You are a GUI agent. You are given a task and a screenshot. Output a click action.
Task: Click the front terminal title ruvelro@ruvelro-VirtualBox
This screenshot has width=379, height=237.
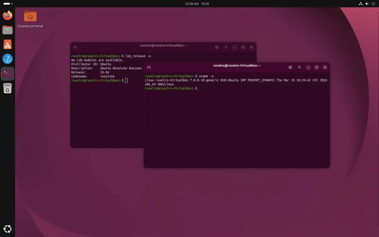click(x=237, y=66)
